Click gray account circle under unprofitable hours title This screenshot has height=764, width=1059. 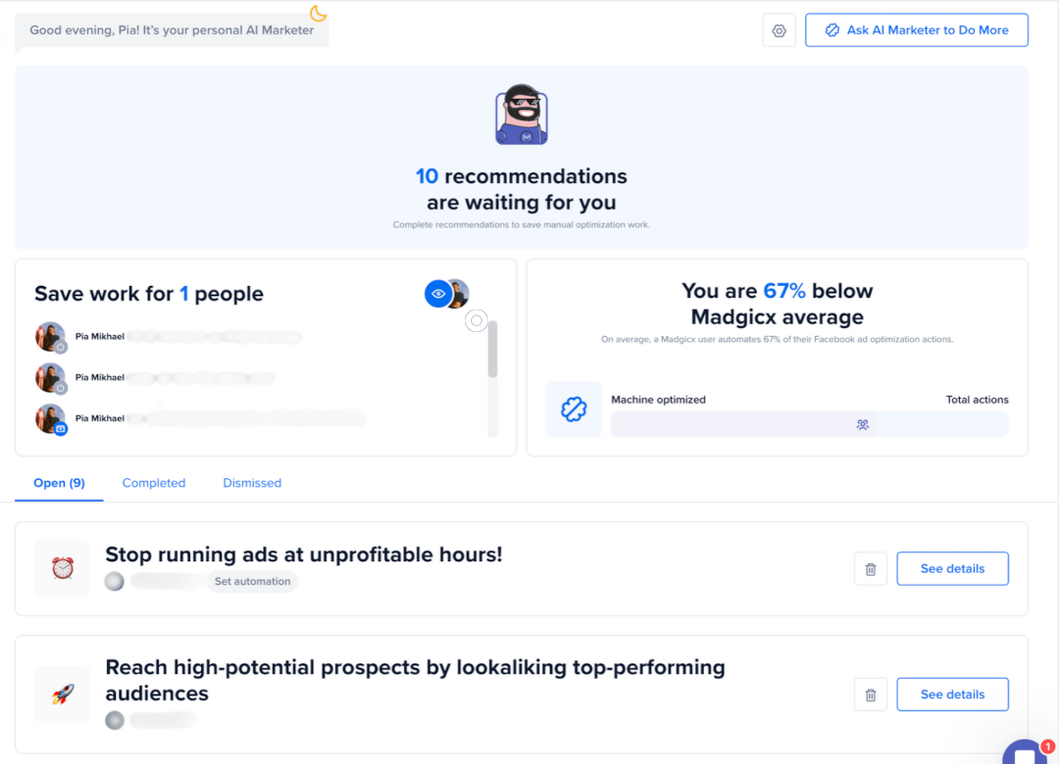[x=114, y=581]
